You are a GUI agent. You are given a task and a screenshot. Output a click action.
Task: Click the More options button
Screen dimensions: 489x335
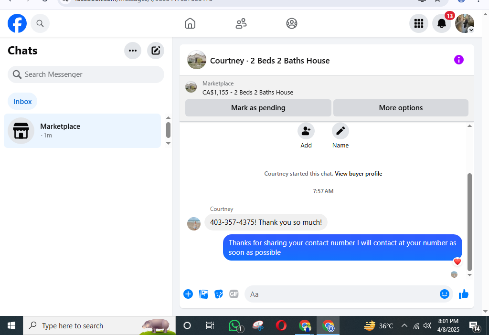[401, 108]
